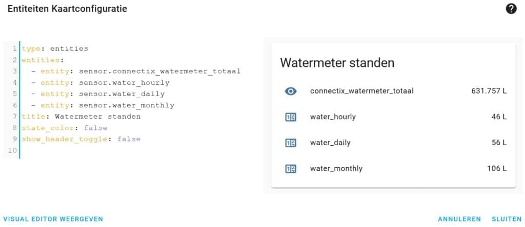The height and width of the screenshot is (227, 525).
Task: Click the eye icon for connectix_watermeter_totaal
Action: point(291,91)
